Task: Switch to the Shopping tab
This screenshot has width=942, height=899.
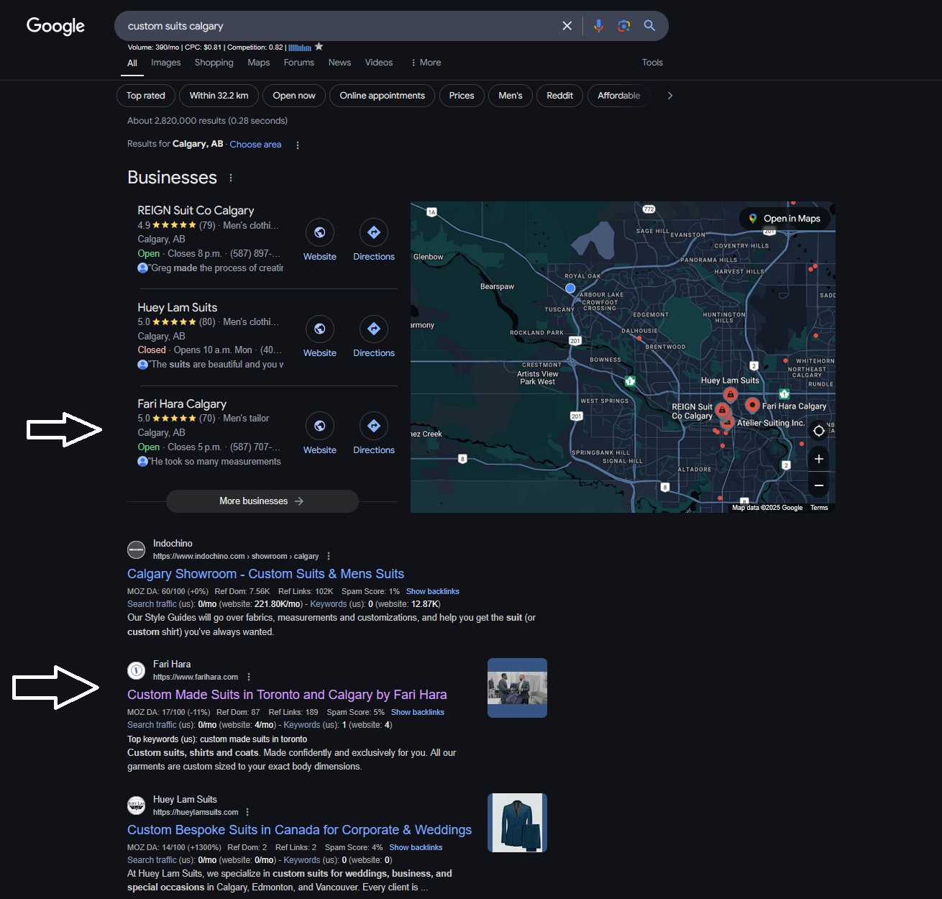Action: 214,63
